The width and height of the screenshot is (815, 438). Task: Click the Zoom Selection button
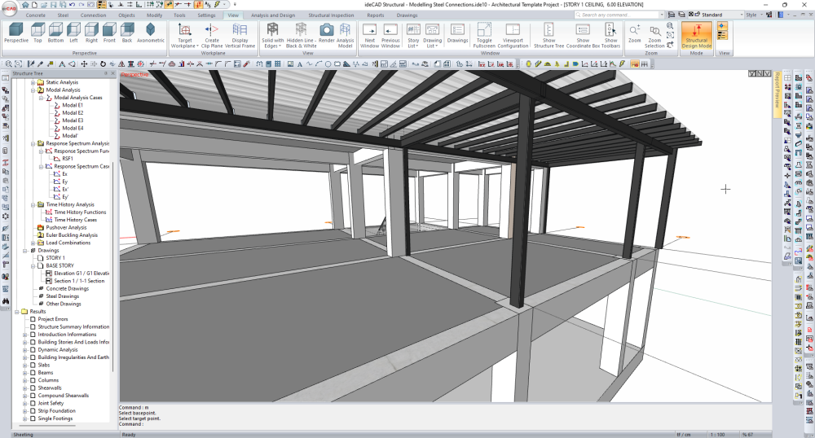tap(655, 33)
